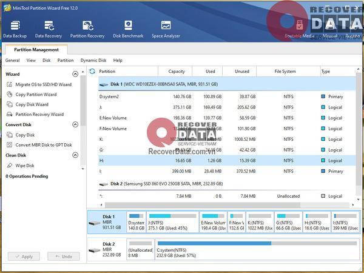The height and width of the screenshot is (273, 364).
Task: Select the I: 399.00 MB partition row
Action: click(x=227, y=171)
